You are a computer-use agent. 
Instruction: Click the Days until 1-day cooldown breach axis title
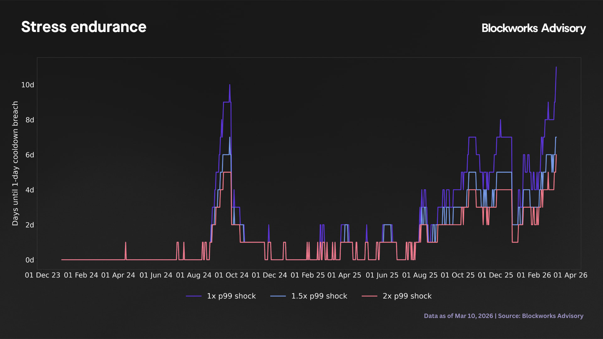[x=15, y=163]
